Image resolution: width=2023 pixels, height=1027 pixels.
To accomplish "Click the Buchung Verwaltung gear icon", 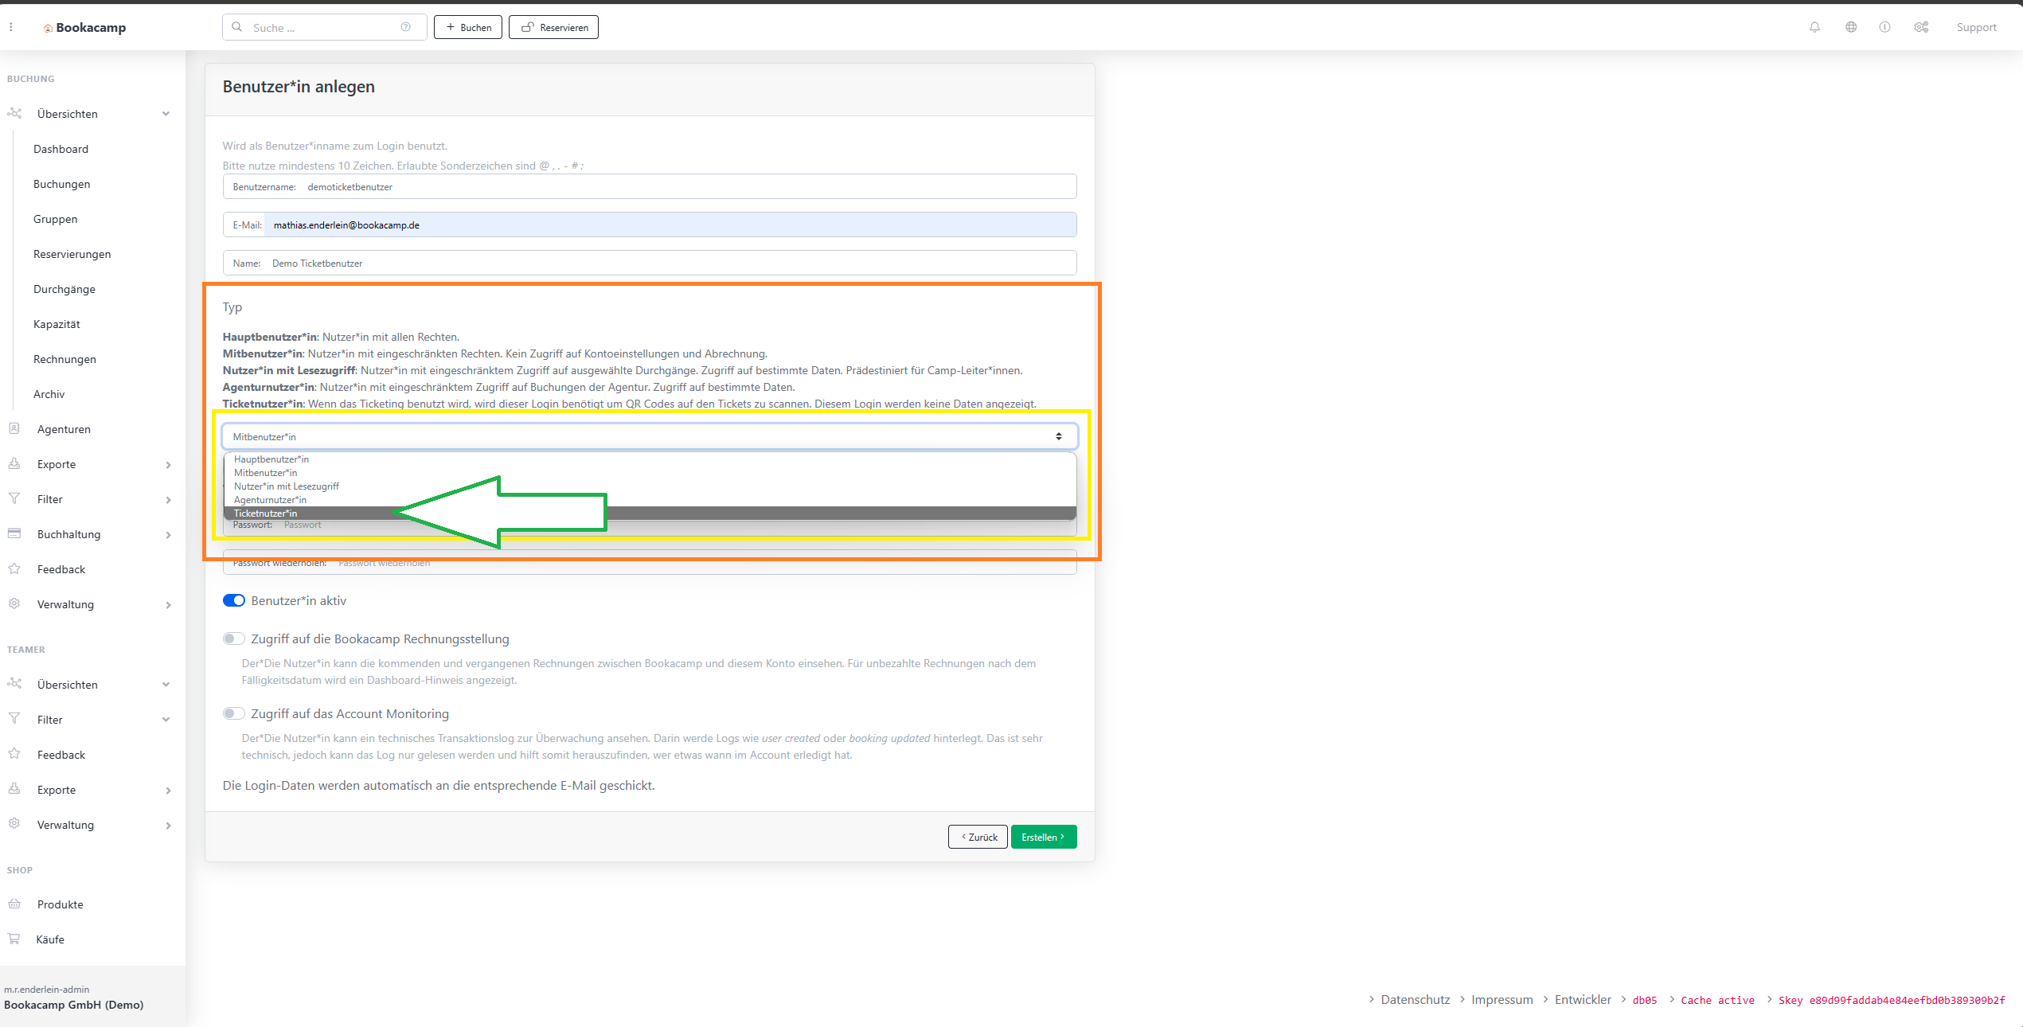I will tap(14, 603).
